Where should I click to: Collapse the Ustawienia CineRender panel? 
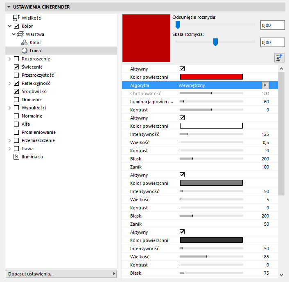click(9, 7)
